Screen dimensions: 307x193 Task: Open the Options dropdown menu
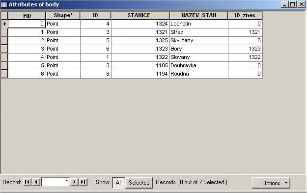click(x=271, y=183)
